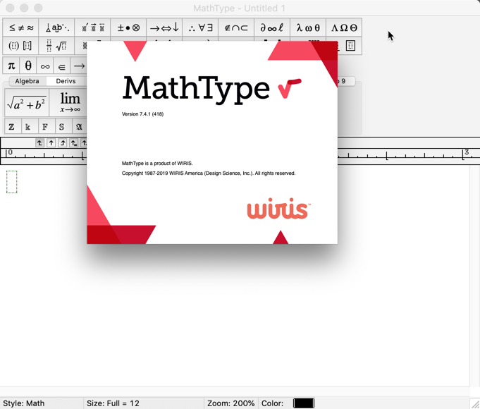Screen dimensions: 480x409
Task: Insert the theta symbol from small bar
Action: coord(28,66)
